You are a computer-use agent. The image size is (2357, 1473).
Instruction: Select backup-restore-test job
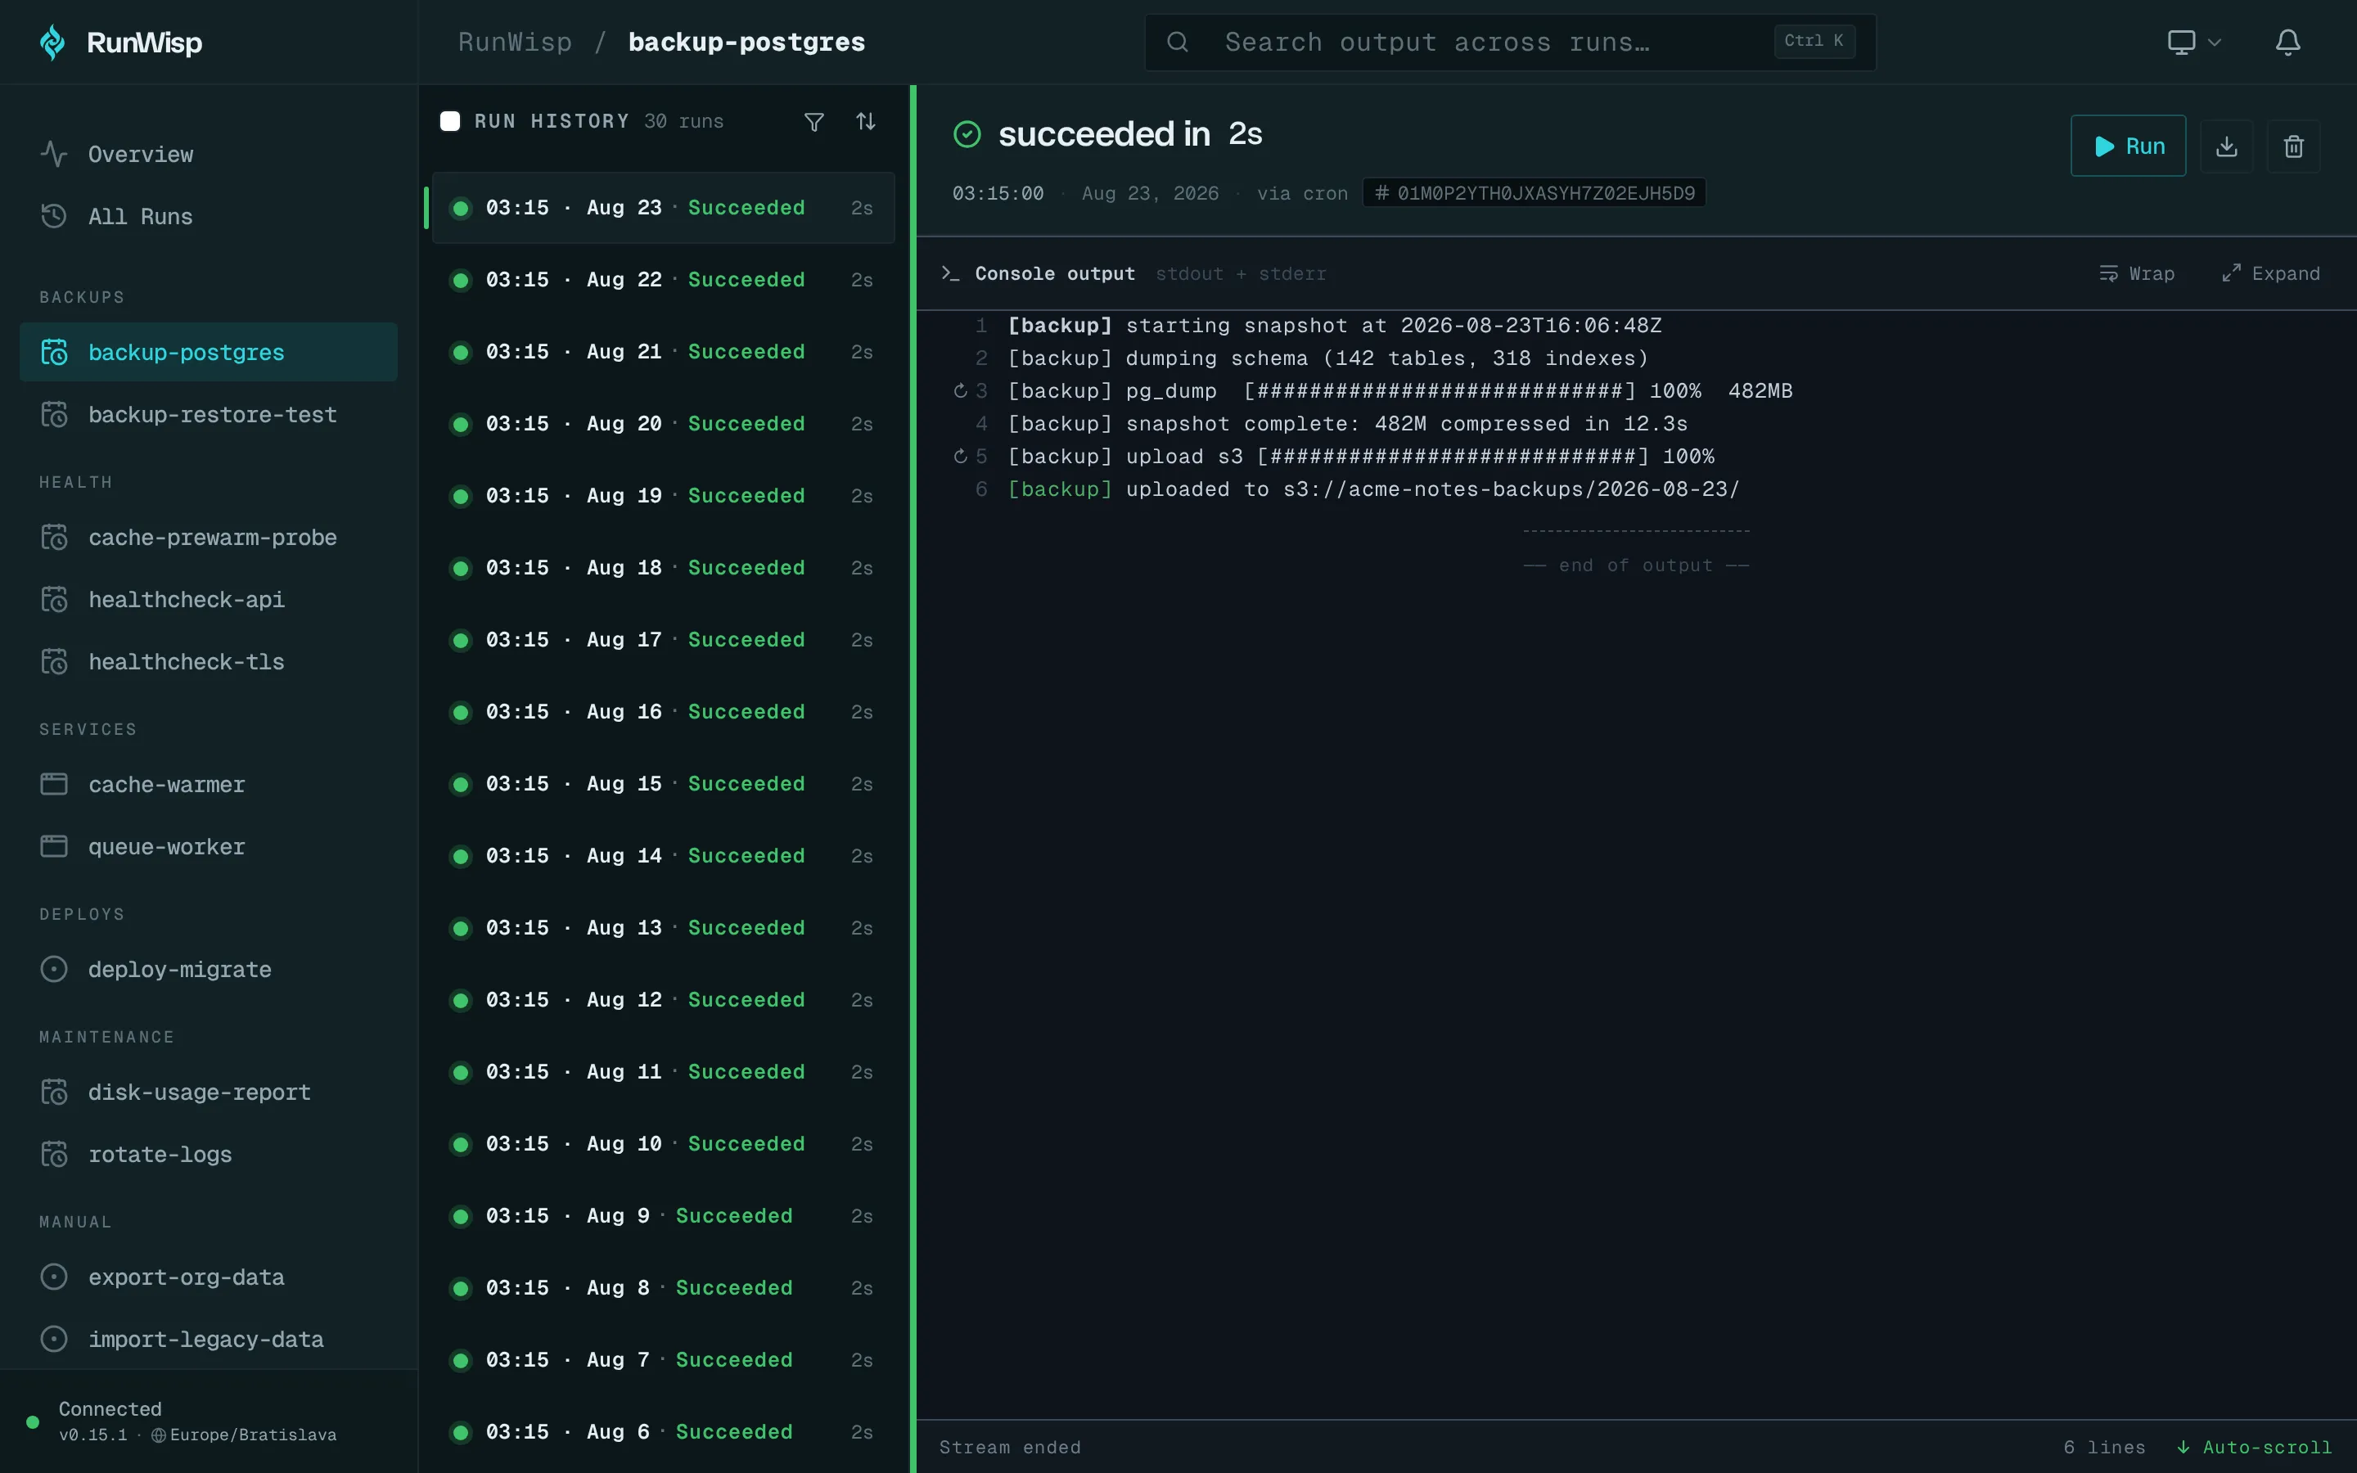click(209, 414)
